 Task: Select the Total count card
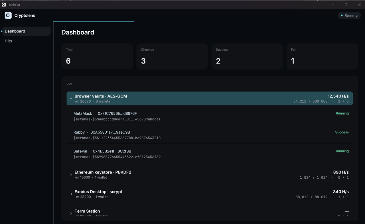(97, 56)
